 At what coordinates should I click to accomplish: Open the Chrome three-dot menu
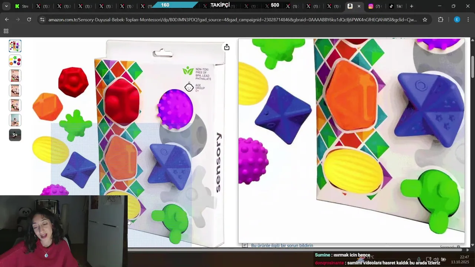pyautogui.click(x=468, y=19)
